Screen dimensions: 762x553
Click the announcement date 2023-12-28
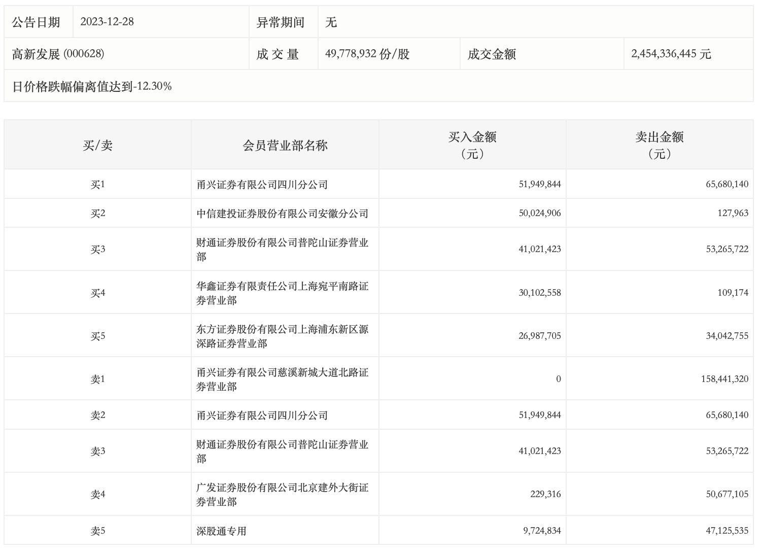[107, 22]
